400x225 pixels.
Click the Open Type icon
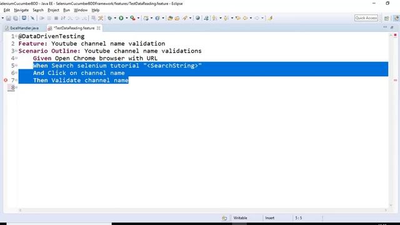170,18
